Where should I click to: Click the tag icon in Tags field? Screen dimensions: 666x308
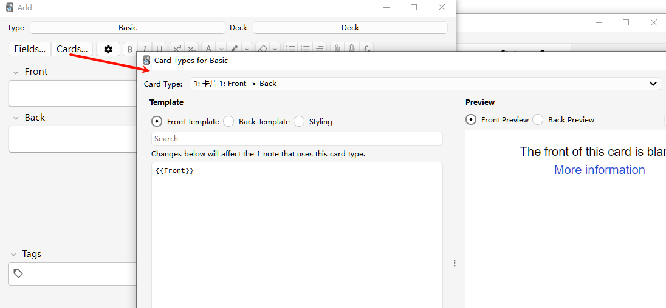(x=18, y=273)
